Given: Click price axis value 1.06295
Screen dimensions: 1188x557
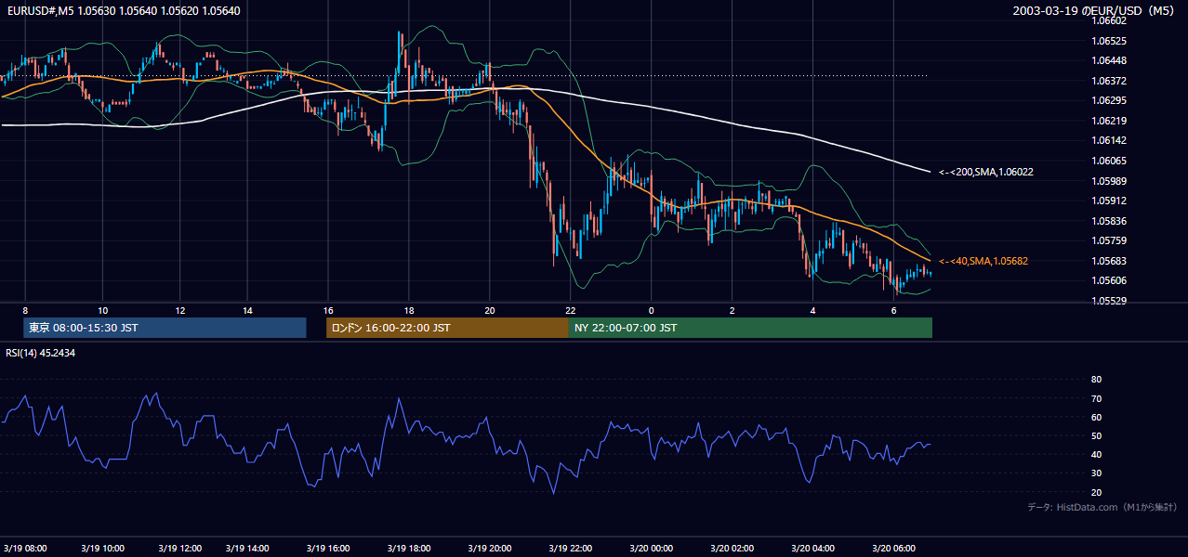Looking at the screenshot, I should tap(1109, 100).
